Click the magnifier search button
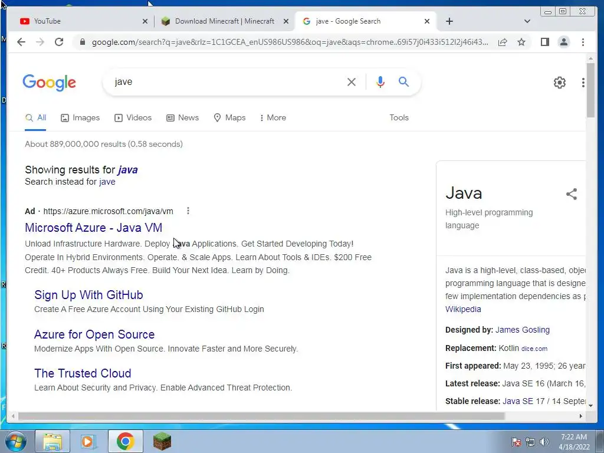Image resolution: width=604 pixels, height=453 pixels. (x=403, y=81)
